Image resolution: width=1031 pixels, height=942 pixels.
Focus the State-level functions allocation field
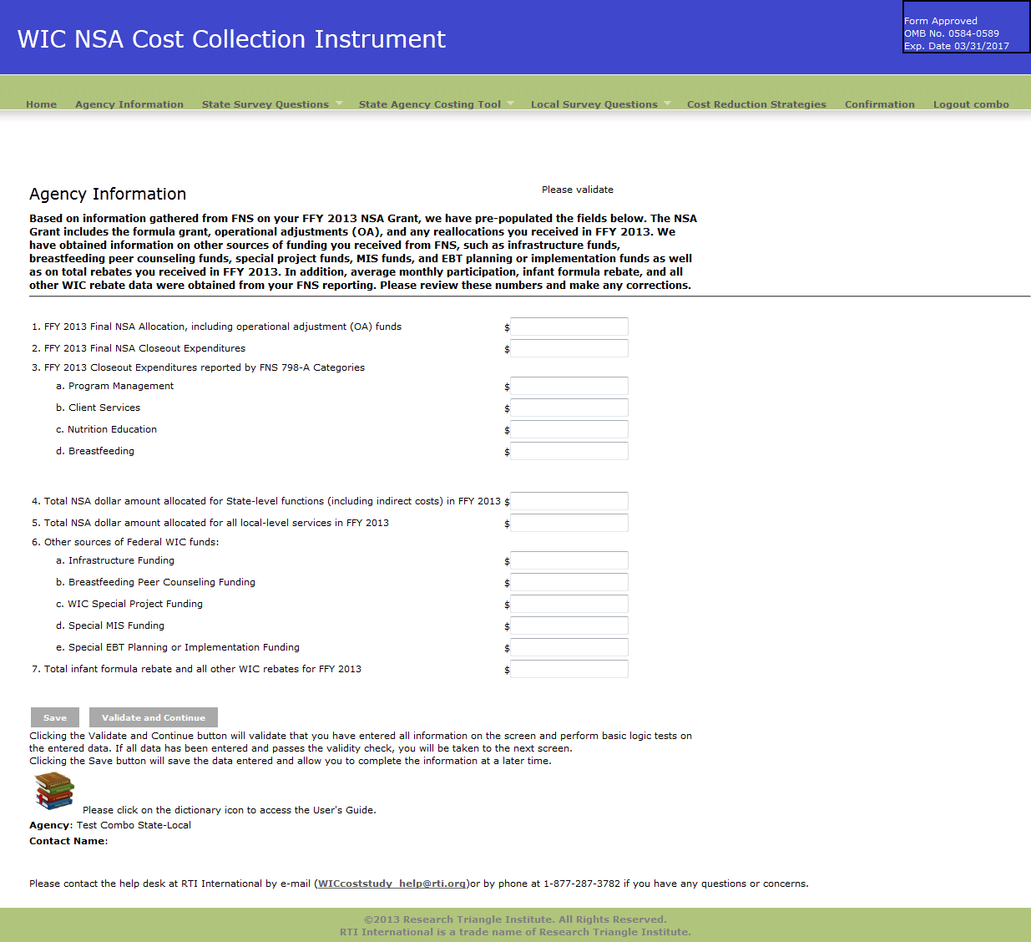click(x=569, y=501)
